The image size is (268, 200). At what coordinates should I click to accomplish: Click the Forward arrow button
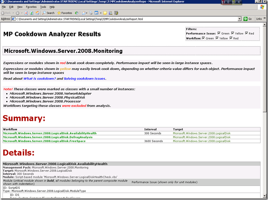point(17,13)
